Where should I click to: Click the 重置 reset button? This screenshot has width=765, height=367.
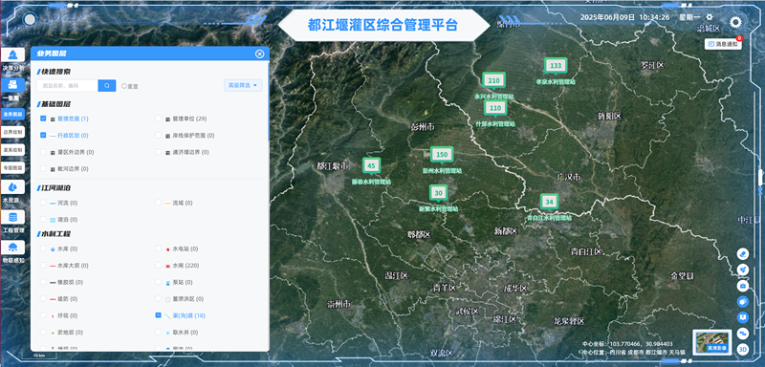pos(130,86)
